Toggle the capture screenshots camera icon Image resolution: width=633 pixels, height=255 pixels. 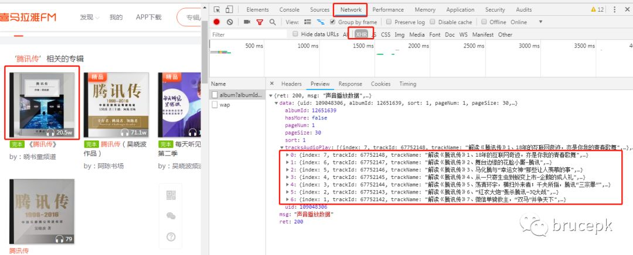click(247, 22)
